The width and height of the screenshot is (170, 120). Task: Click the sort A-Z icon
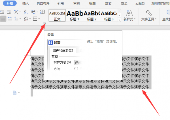click(26, 12)
